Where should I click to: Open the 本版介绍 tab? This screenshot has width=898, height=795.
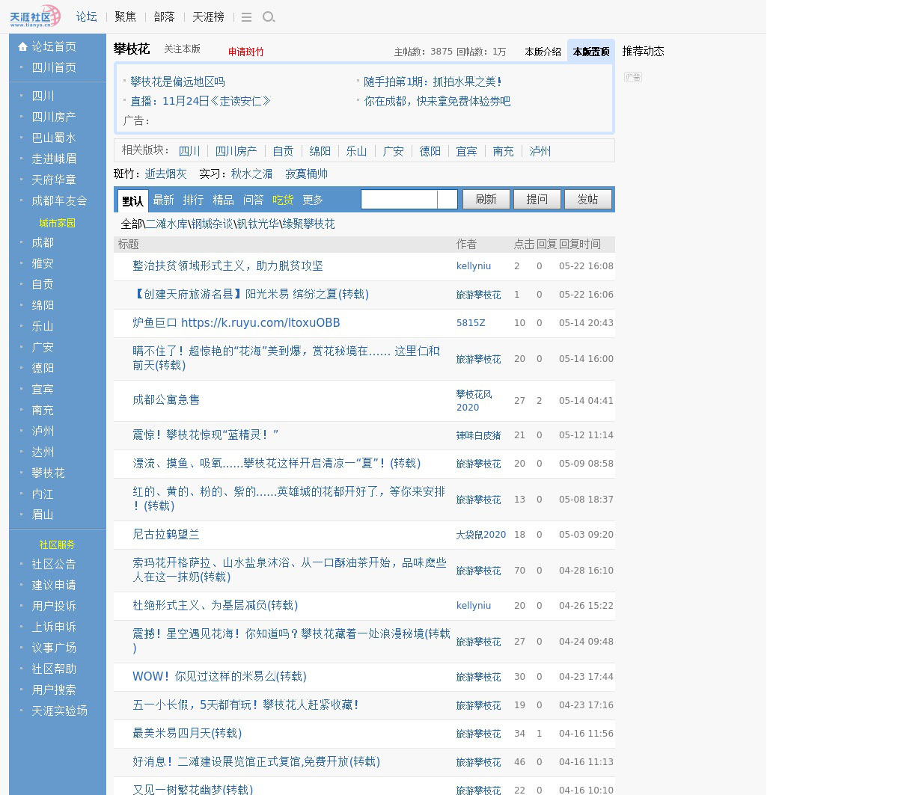543,52
